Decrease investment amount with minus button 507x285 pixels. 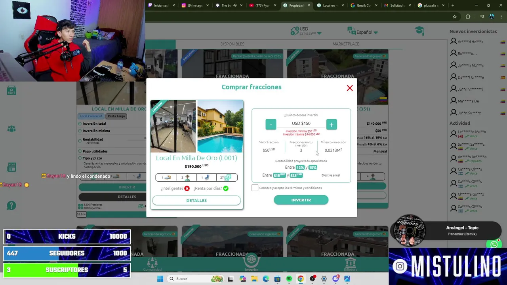[x=271, y=124]
